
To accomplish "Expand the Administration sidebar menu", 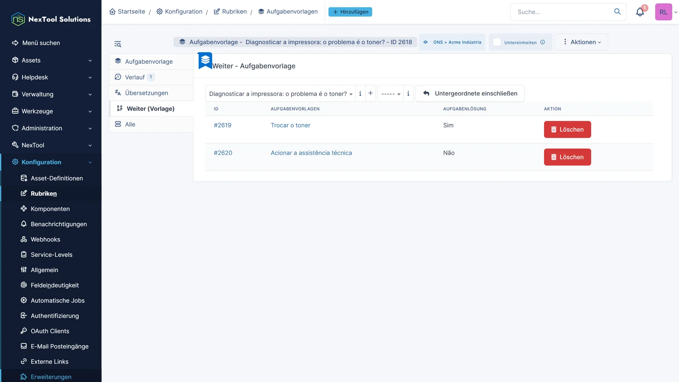I will click(51, 128).
